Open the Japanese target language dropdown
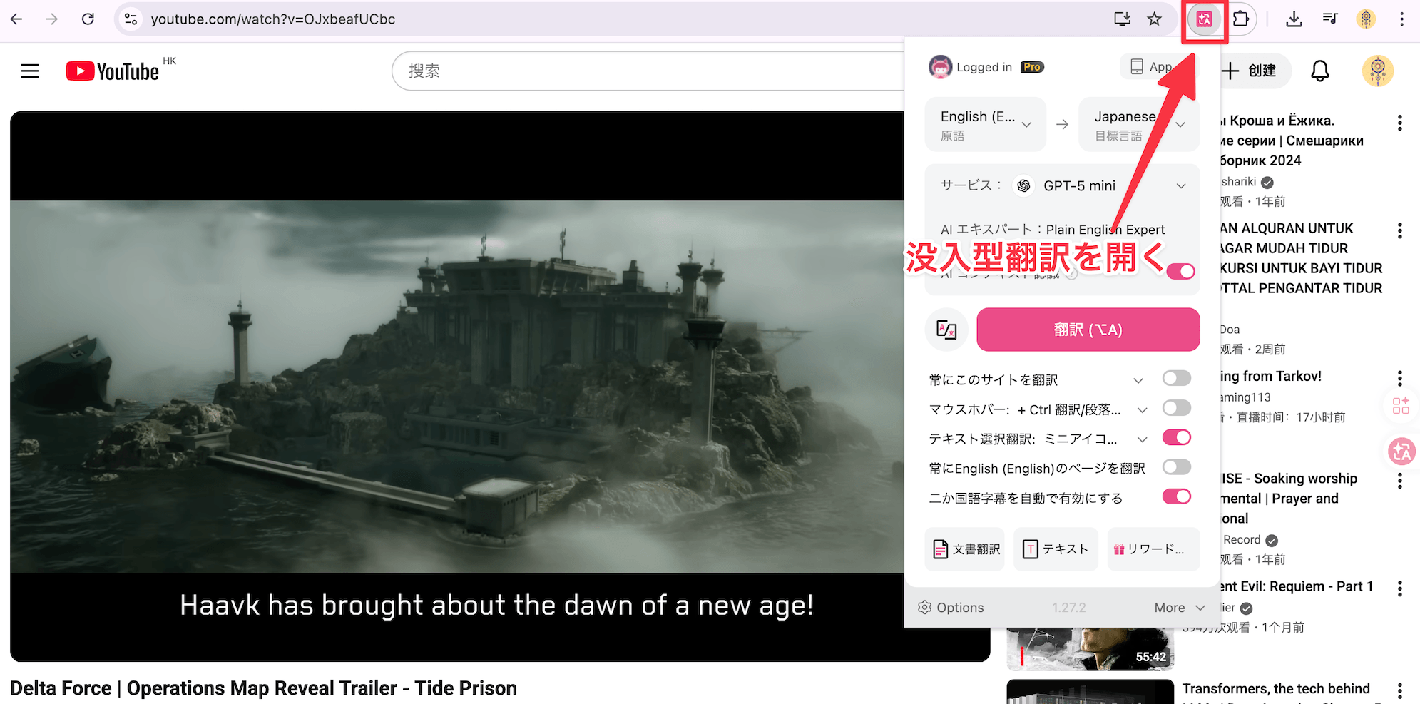The width and height of the screenshot is (1420, 704). pos(1138,124)
